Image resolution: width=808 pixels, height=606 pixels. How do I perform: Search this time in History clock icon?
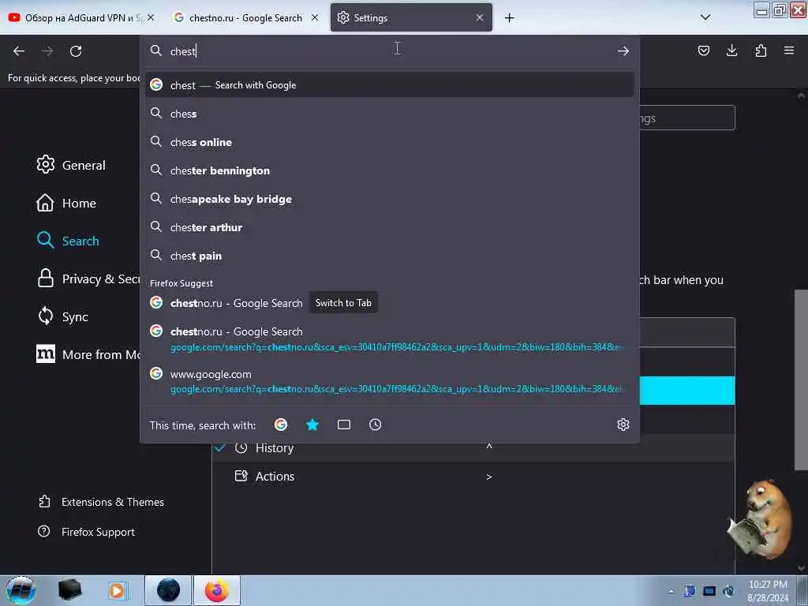pos(375,425)
